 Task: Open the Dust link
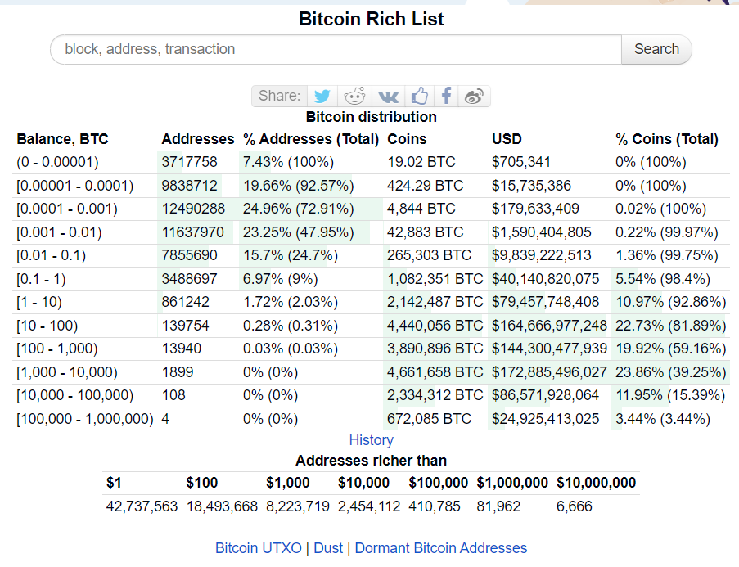pyautogui.click(x=328, y=548)
